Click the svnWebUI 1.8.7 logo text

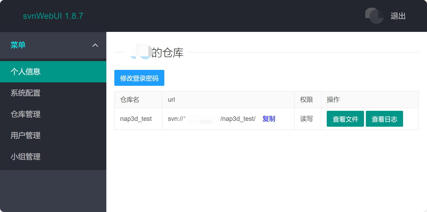[53, 16]
